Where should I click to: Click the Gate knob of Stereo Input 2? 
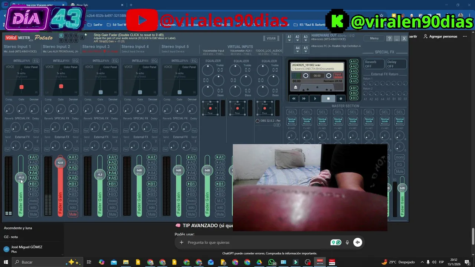pyautogui.click(x=61, y=109)
